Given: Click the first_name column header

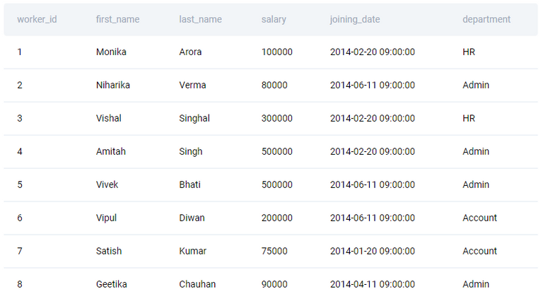Looking at the screenshot, I should [x=118, y=19].
